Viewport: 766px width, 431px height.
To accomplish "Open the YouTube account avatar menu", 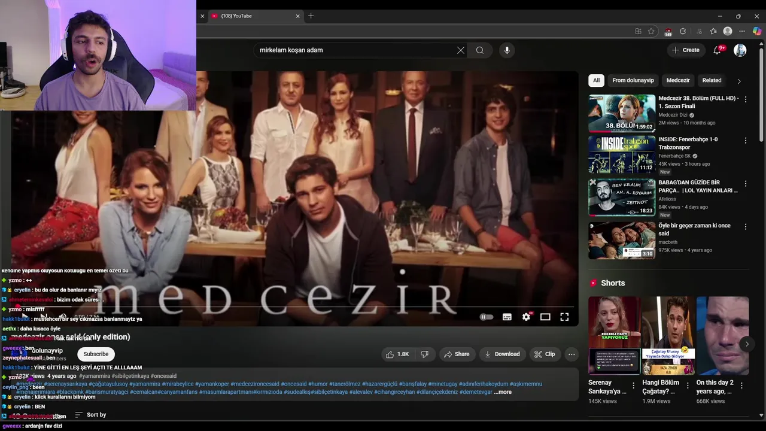I will pyautogui.click(x=740, y=50).
